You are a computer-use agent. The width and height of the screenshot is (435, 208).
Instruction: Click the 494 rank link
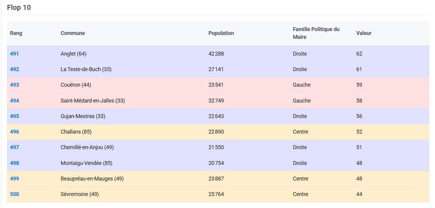tap(14, 101)
